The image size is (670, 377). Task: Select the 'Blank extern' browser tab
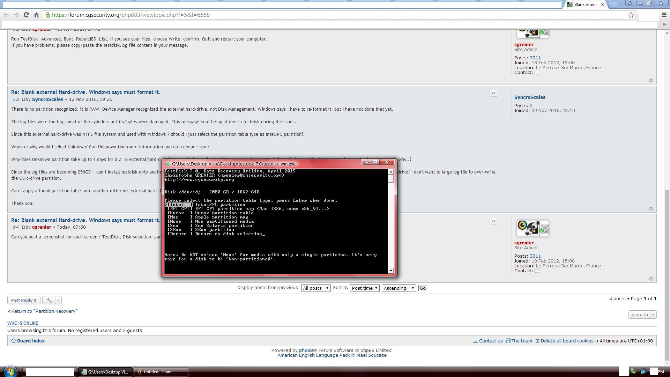[586, 5]
